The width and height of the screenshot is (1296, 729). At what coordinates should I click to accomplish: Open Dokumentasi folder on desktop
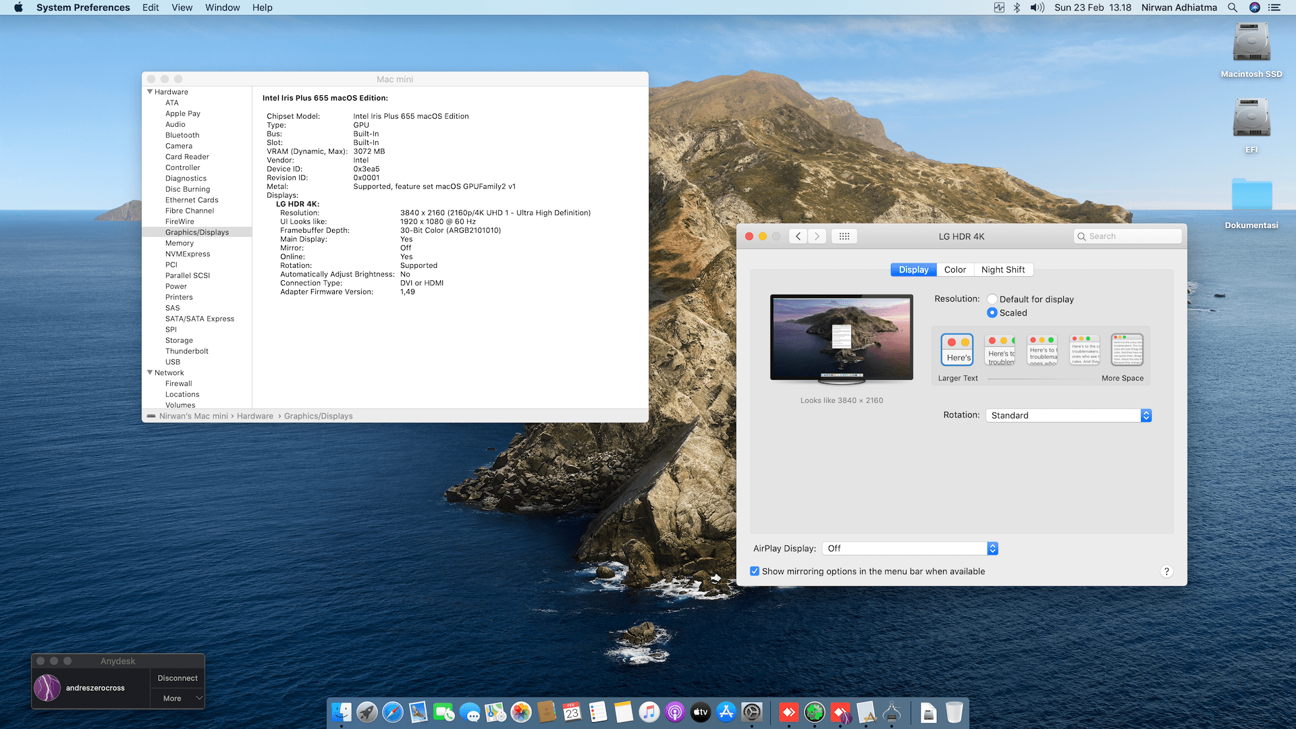point(1251,194)
